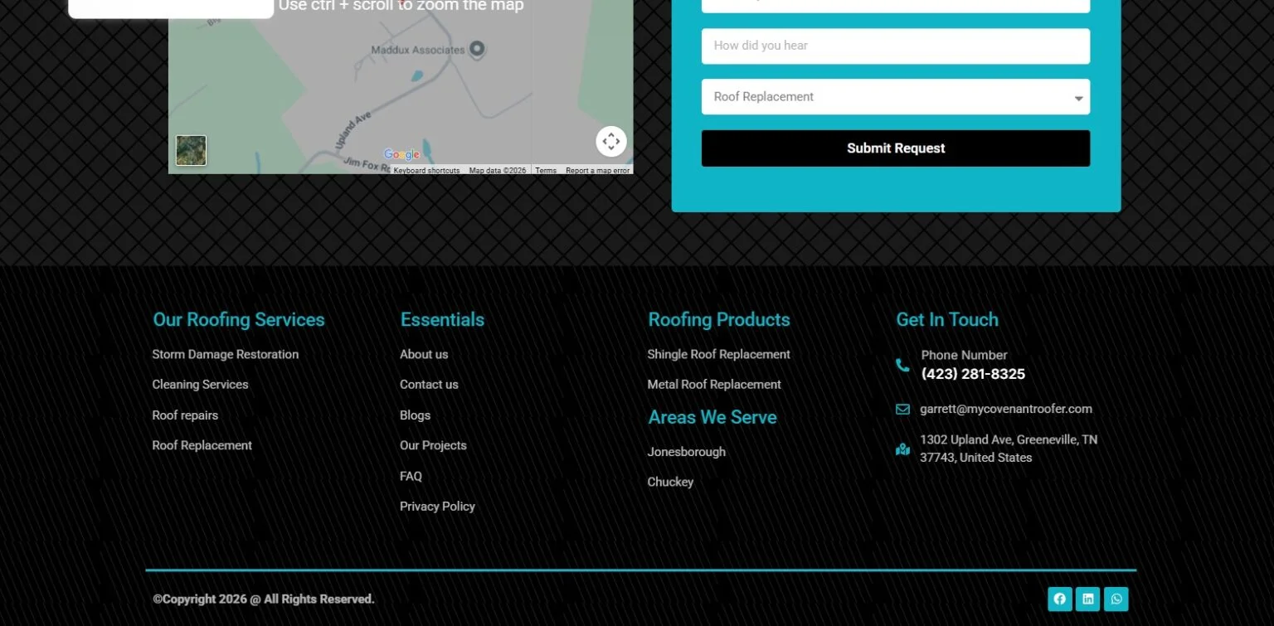This screenshot has width=1274, height=626.
Task: Open Roof repairs footer link
Action: (x=185, y=415)
